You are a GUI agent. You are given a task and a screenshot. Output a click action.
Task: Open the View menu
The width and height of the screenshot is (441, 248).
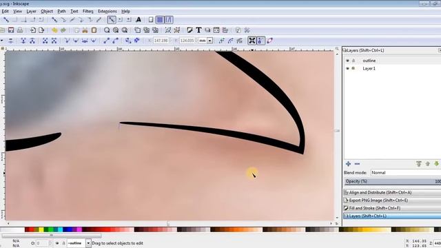[17, 11]
